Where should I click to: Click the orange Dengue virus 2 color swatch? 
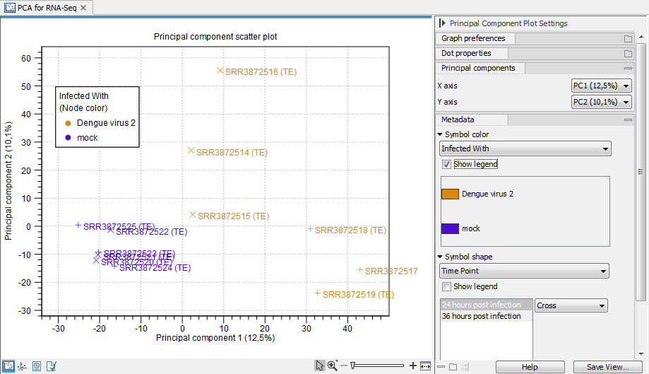450,194
